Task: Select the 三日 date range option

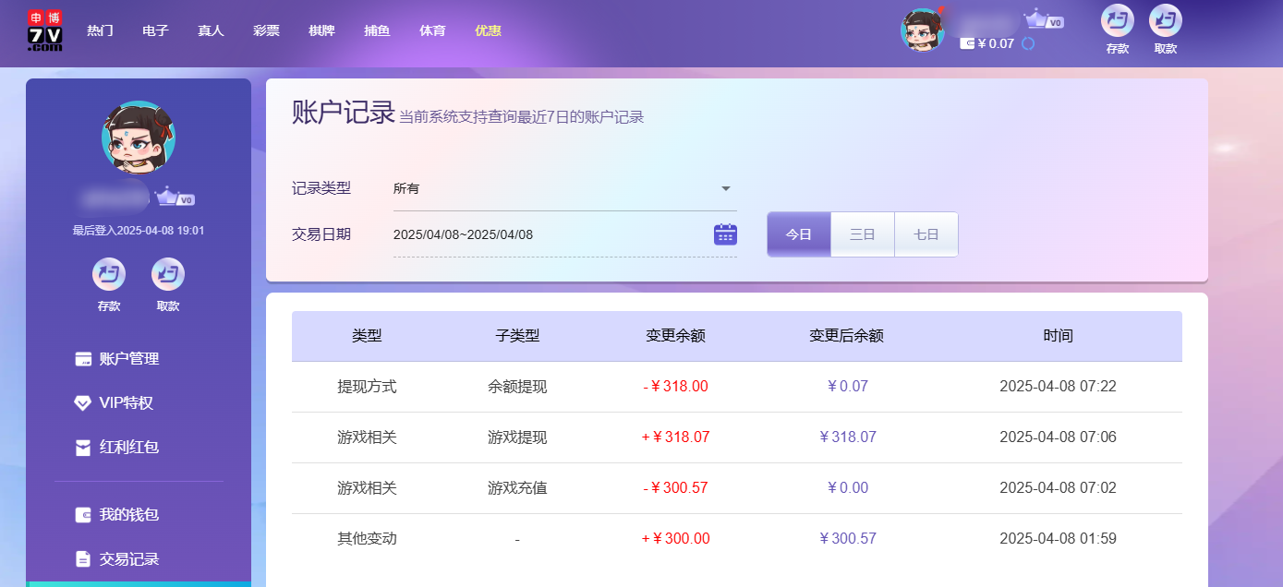Action: 862,234
